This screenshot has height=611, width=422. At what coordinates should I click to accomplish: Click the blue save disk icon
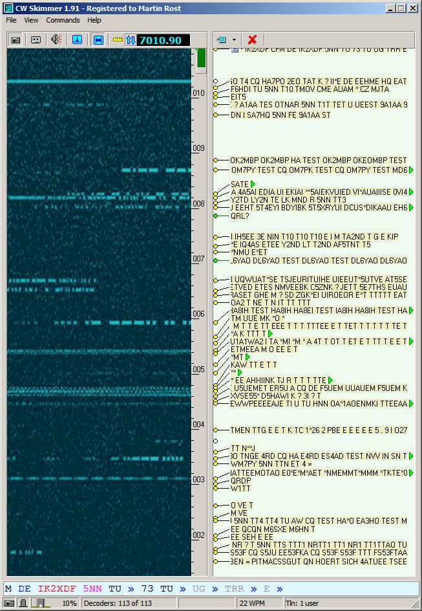98,39
